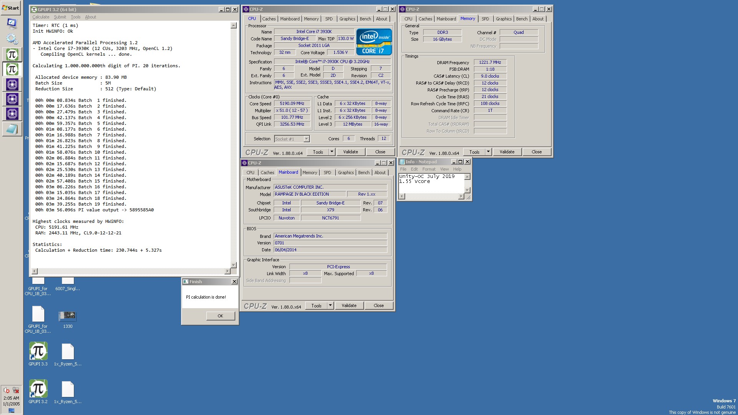Open Tools dropdown arrow in CPU-Z CPU window

click(332, 152)
